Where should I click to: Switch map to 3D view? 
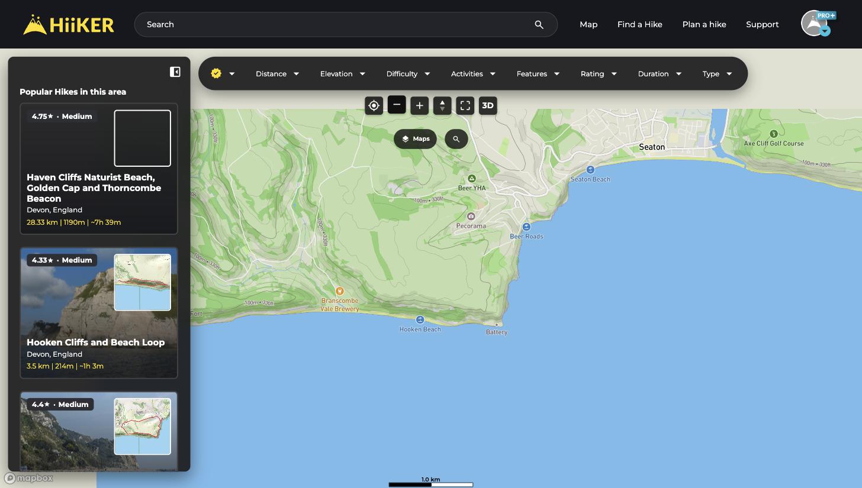tap(488, 106)
